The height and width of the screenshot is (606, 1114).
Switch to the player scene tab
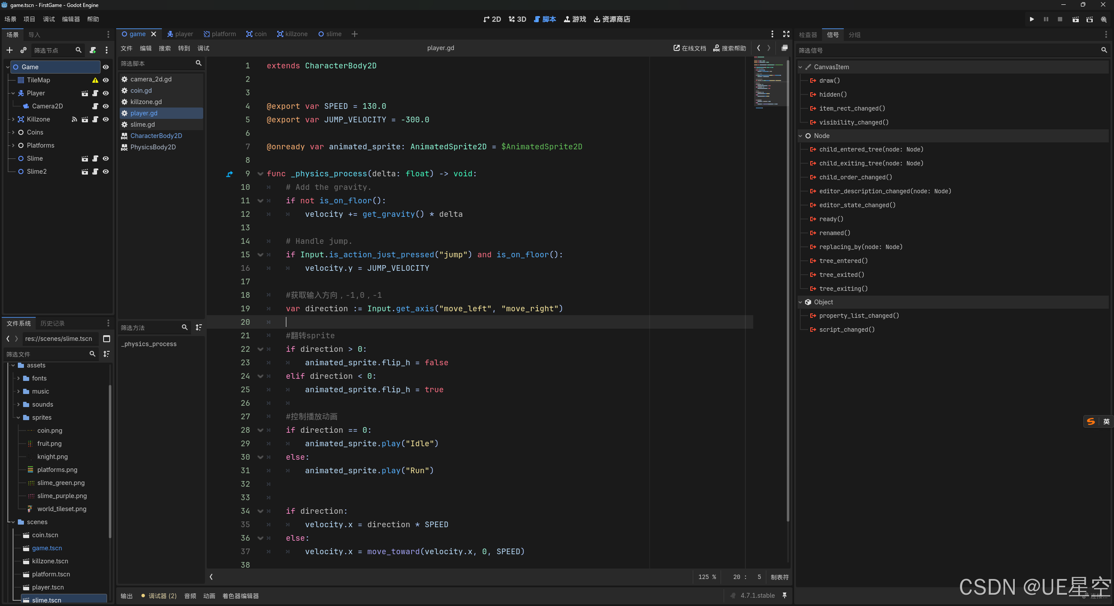tap(180, 34)
